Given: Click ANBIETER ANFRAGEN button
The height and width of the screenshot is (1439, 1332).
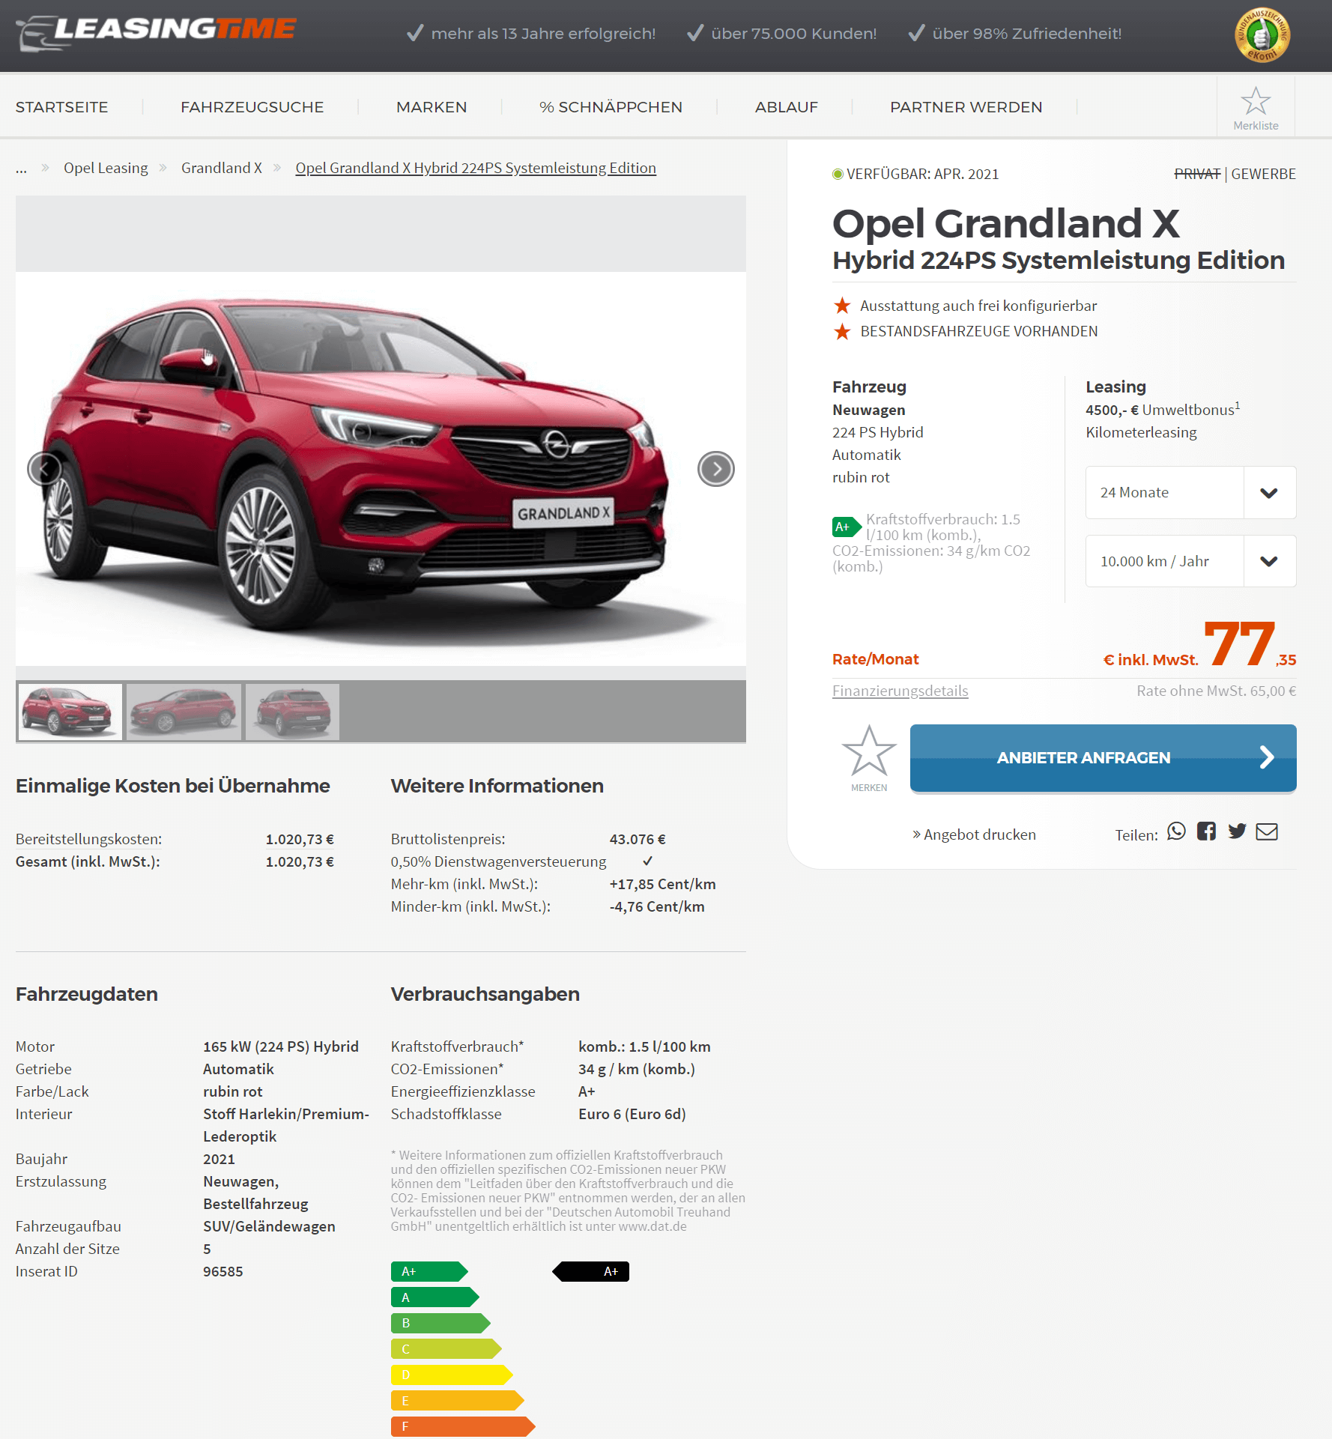Looking at the screenshot, I should tap(1103, 757).
